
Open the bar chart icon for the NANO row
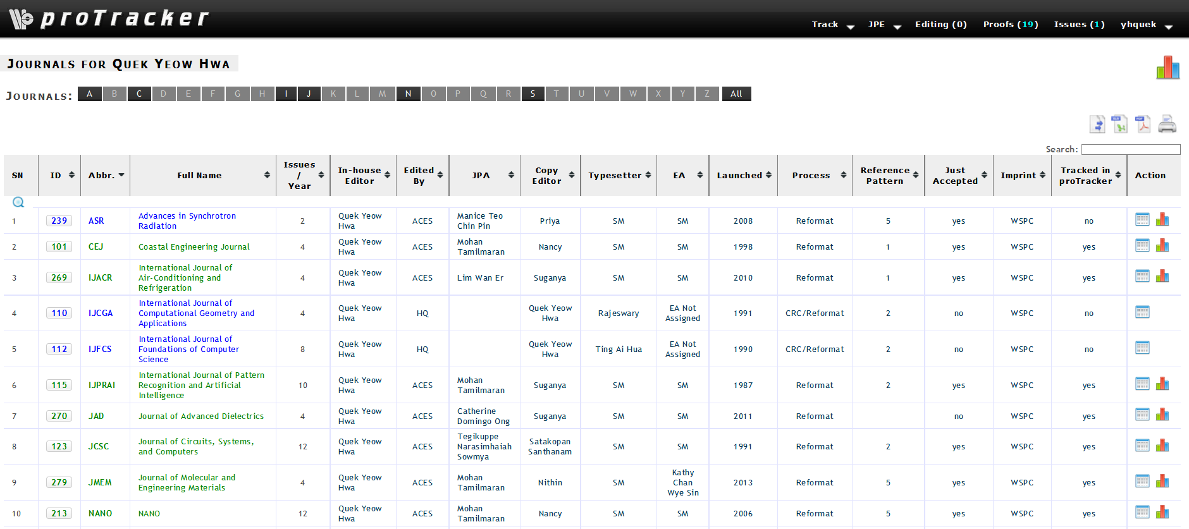[1162, 513]
